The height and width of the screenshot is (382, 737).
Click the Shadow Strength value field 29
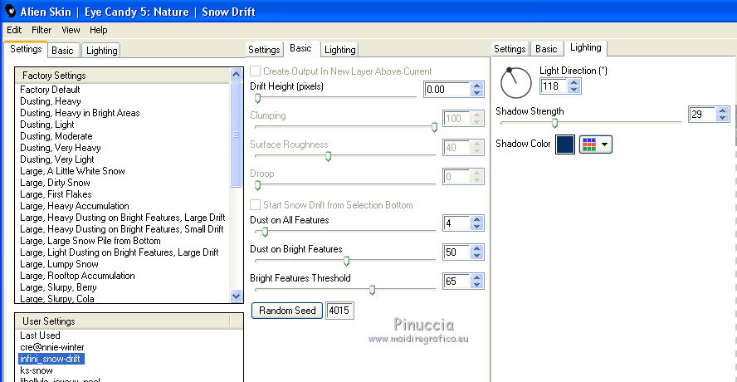click(702, 115)
